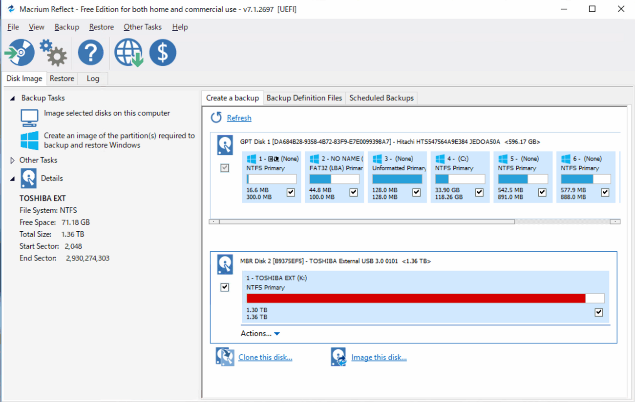Click the disk backup toolbar icon
635x402 pixels.
pos(20,53)
